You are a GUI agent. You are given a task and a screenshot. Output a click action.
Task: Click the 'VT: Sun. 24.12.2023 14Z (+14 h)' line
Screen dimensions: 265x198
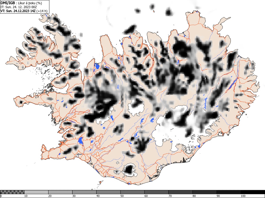point(24,11)
